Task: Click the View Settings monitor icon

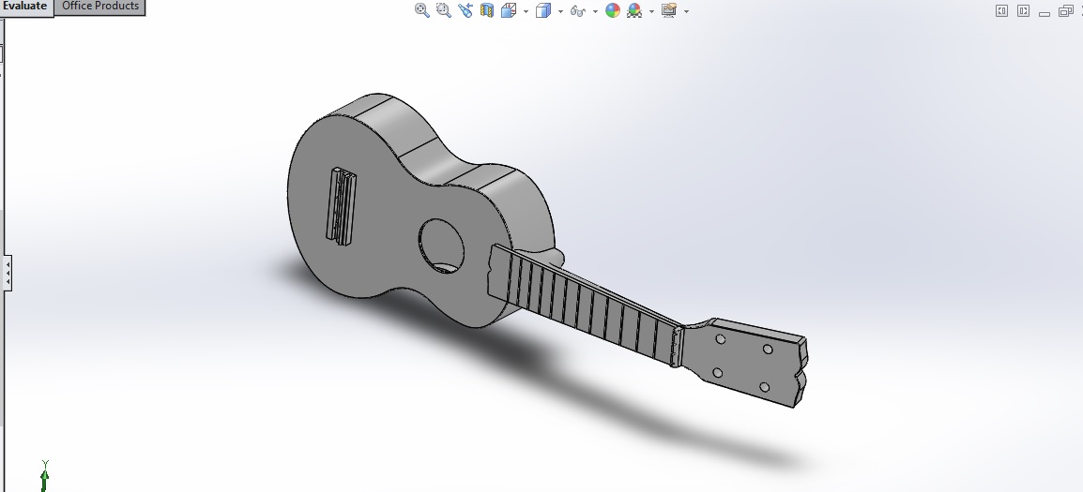Action: (x=668, y=10)
